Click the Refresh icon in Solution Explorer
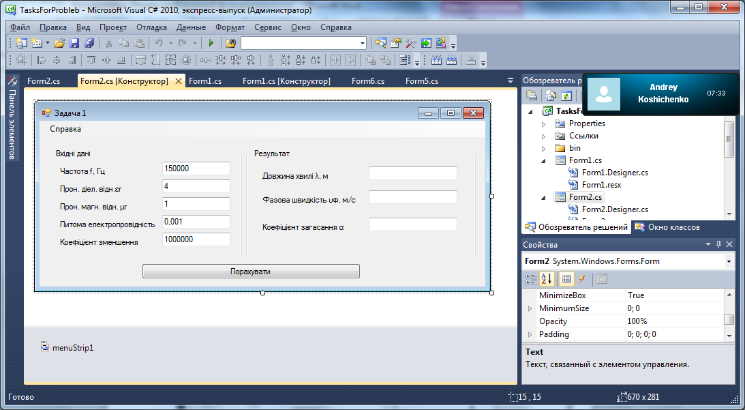The width and height of the screenshot is (745, 410). click(x=566, y=96)
